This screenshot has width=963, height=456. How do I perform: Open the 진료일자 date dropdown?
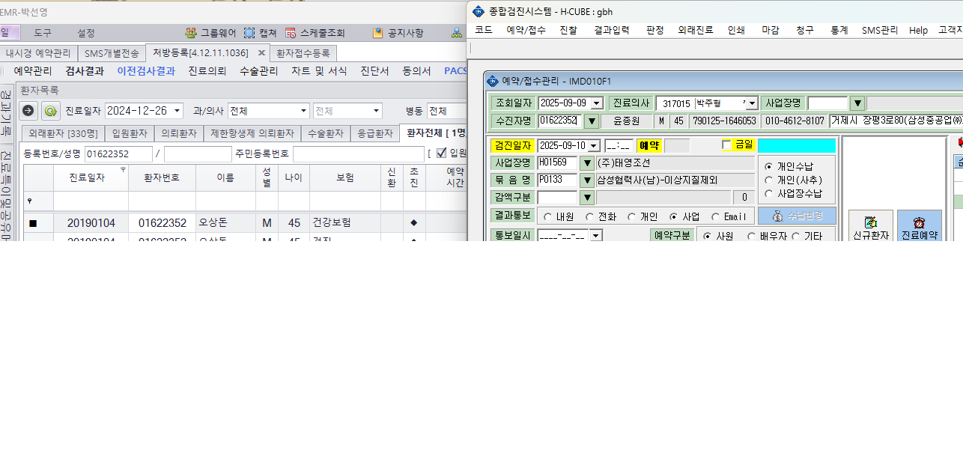click(177, 111)
